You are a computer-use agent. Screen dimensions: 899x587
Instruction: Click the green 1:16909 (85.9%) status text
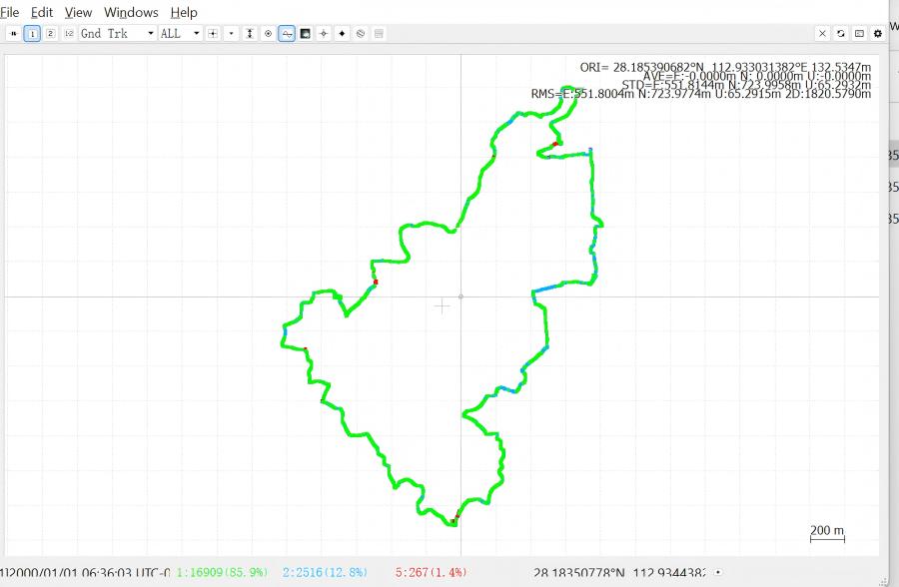(222, 573)
